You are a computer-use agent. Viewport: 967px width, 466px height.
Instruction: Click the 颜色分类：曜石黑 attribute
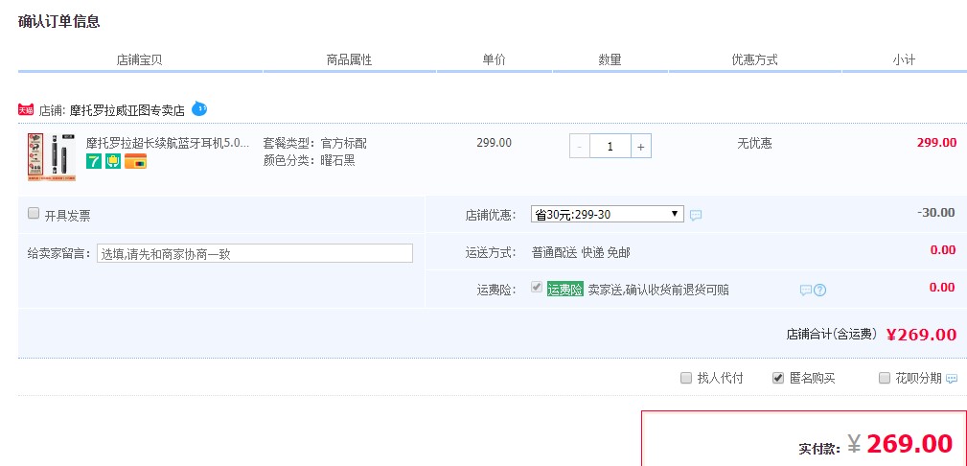pyautogui.click(x=309, y=161)
